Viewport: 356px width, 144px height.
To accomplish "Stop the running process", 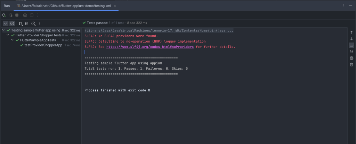I will pos(17,15).
